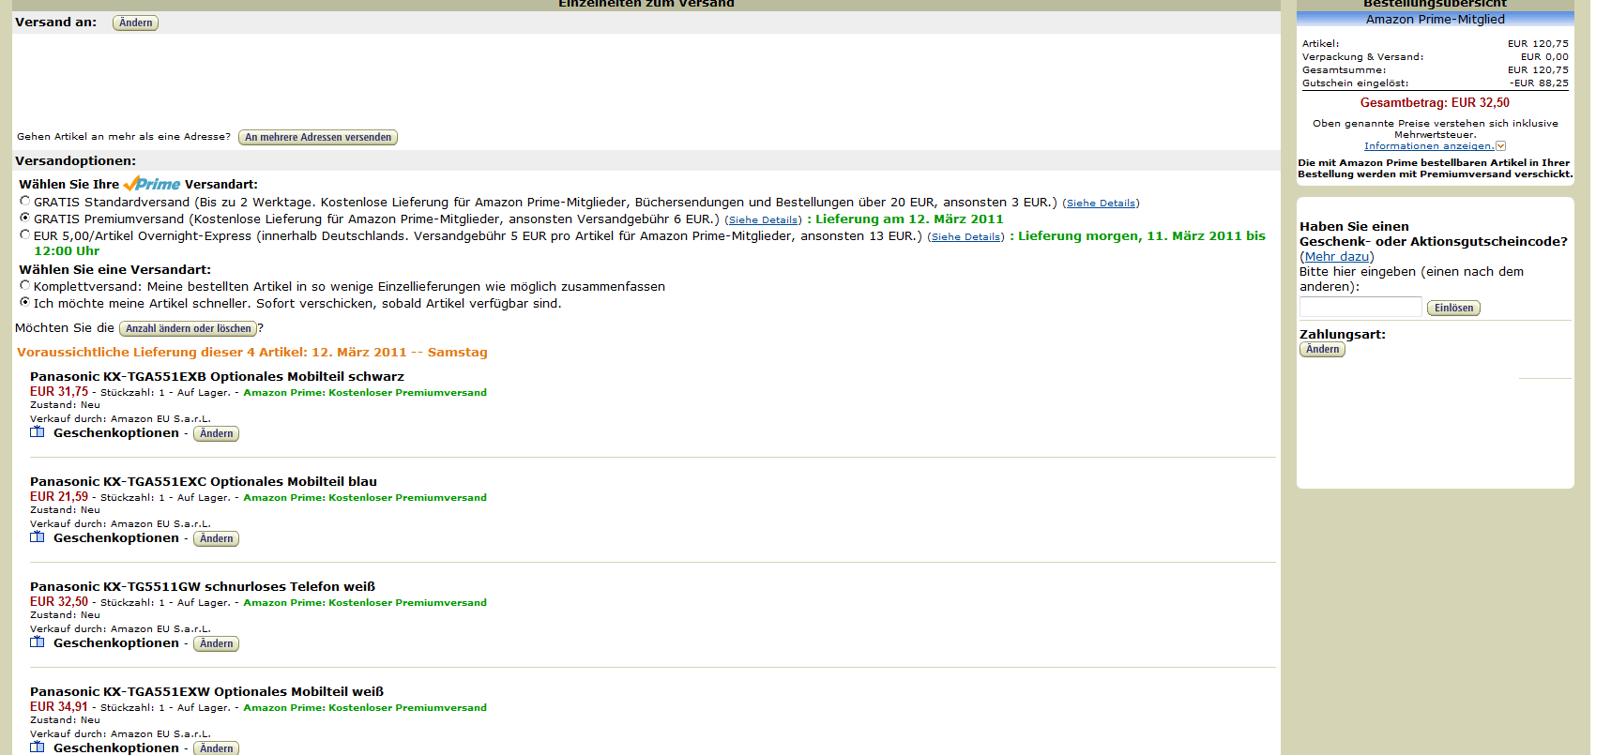Click gift icon for KX-TG5511GW weiß telephone

38,642
